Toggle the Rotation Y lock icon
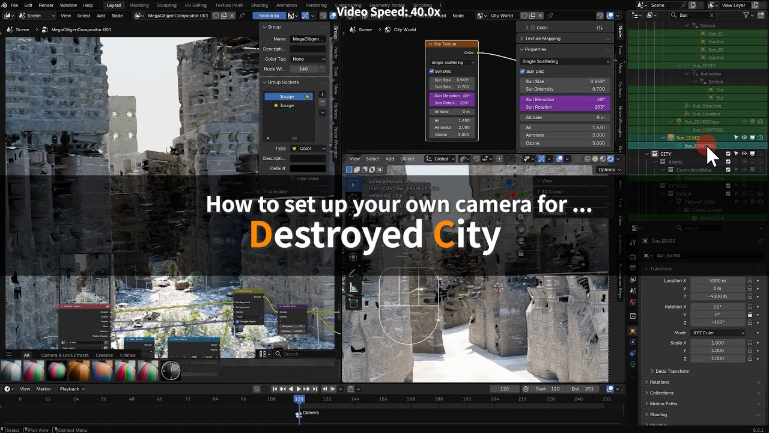The image size is (769, 433). point(750,315)
